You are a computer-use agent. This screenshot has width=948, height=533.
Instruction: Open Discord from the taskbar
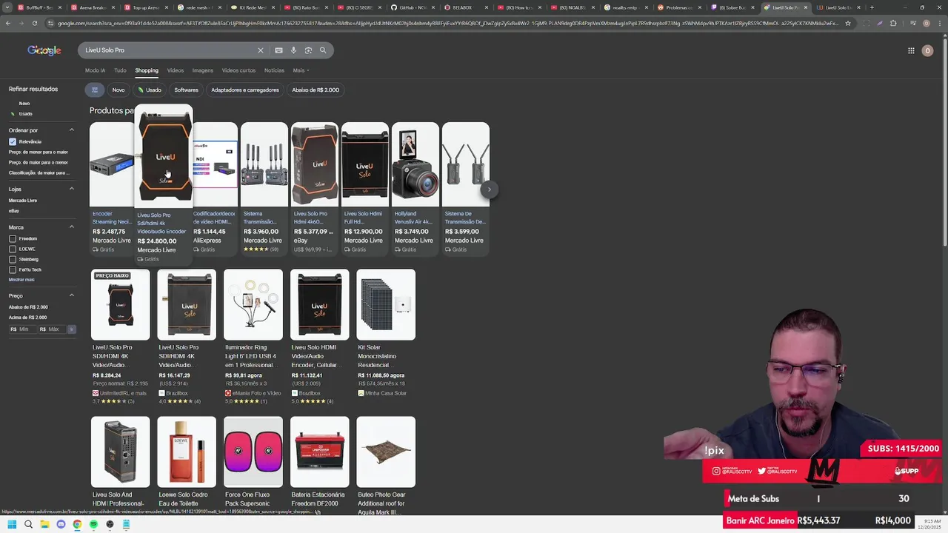[61, 524]
